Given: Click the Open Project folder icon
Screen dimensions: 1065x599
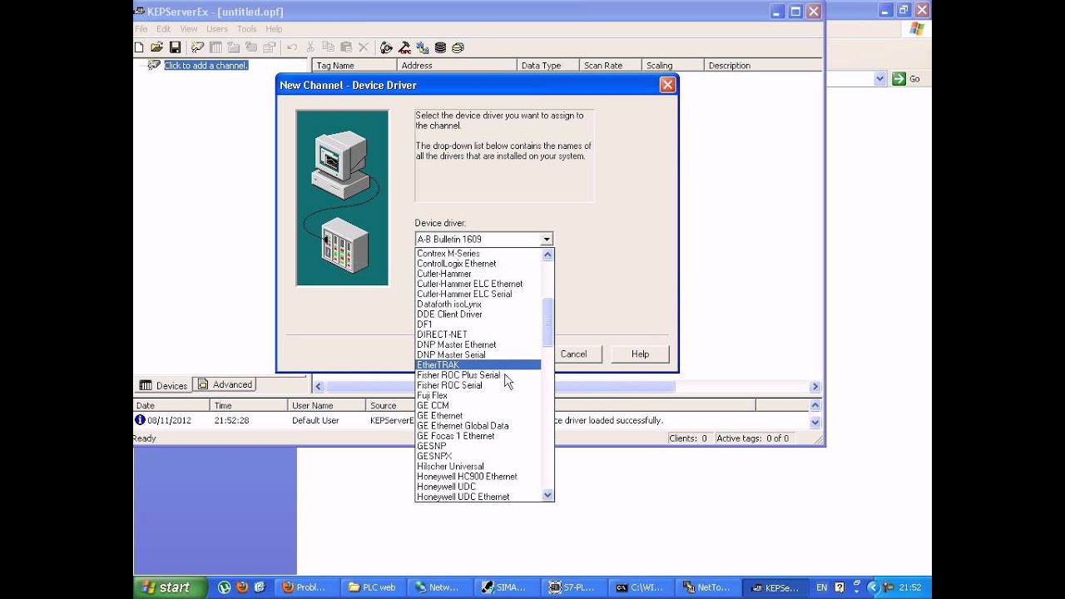Looking at the screenshot, I should [156, 47].
